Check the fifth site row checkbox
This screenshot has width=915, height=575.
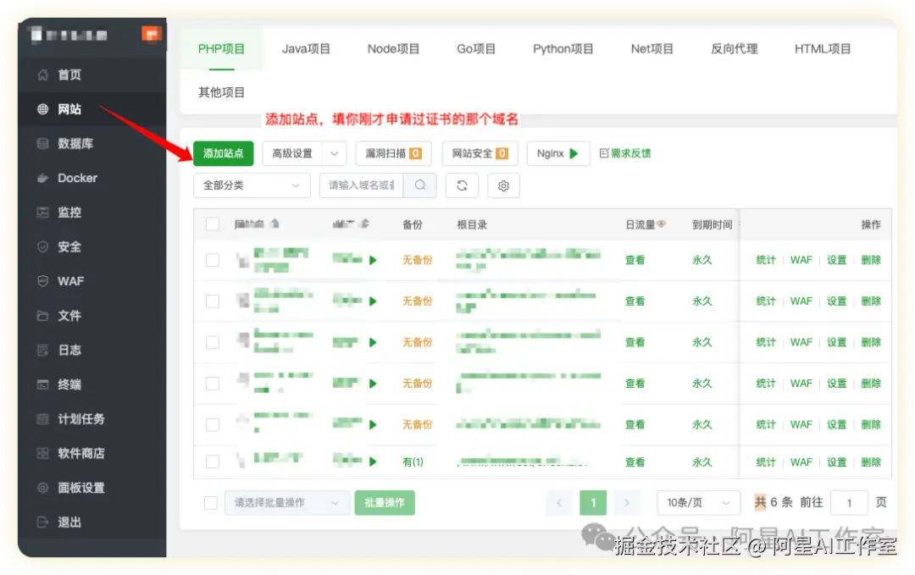point(213,424)
